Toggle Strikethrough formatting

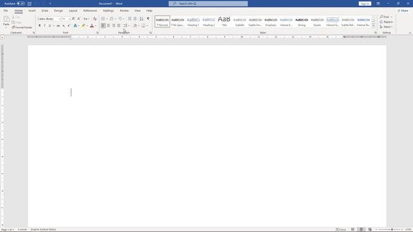[58, 26]
